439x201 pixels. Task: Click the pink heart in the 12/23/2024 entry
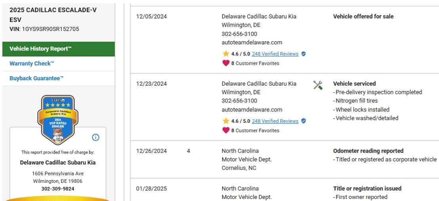click(226, 130)
